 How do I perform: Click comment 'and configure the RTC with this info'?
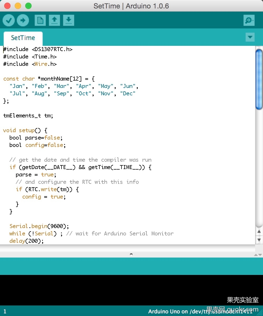click(x=82, y=182)
